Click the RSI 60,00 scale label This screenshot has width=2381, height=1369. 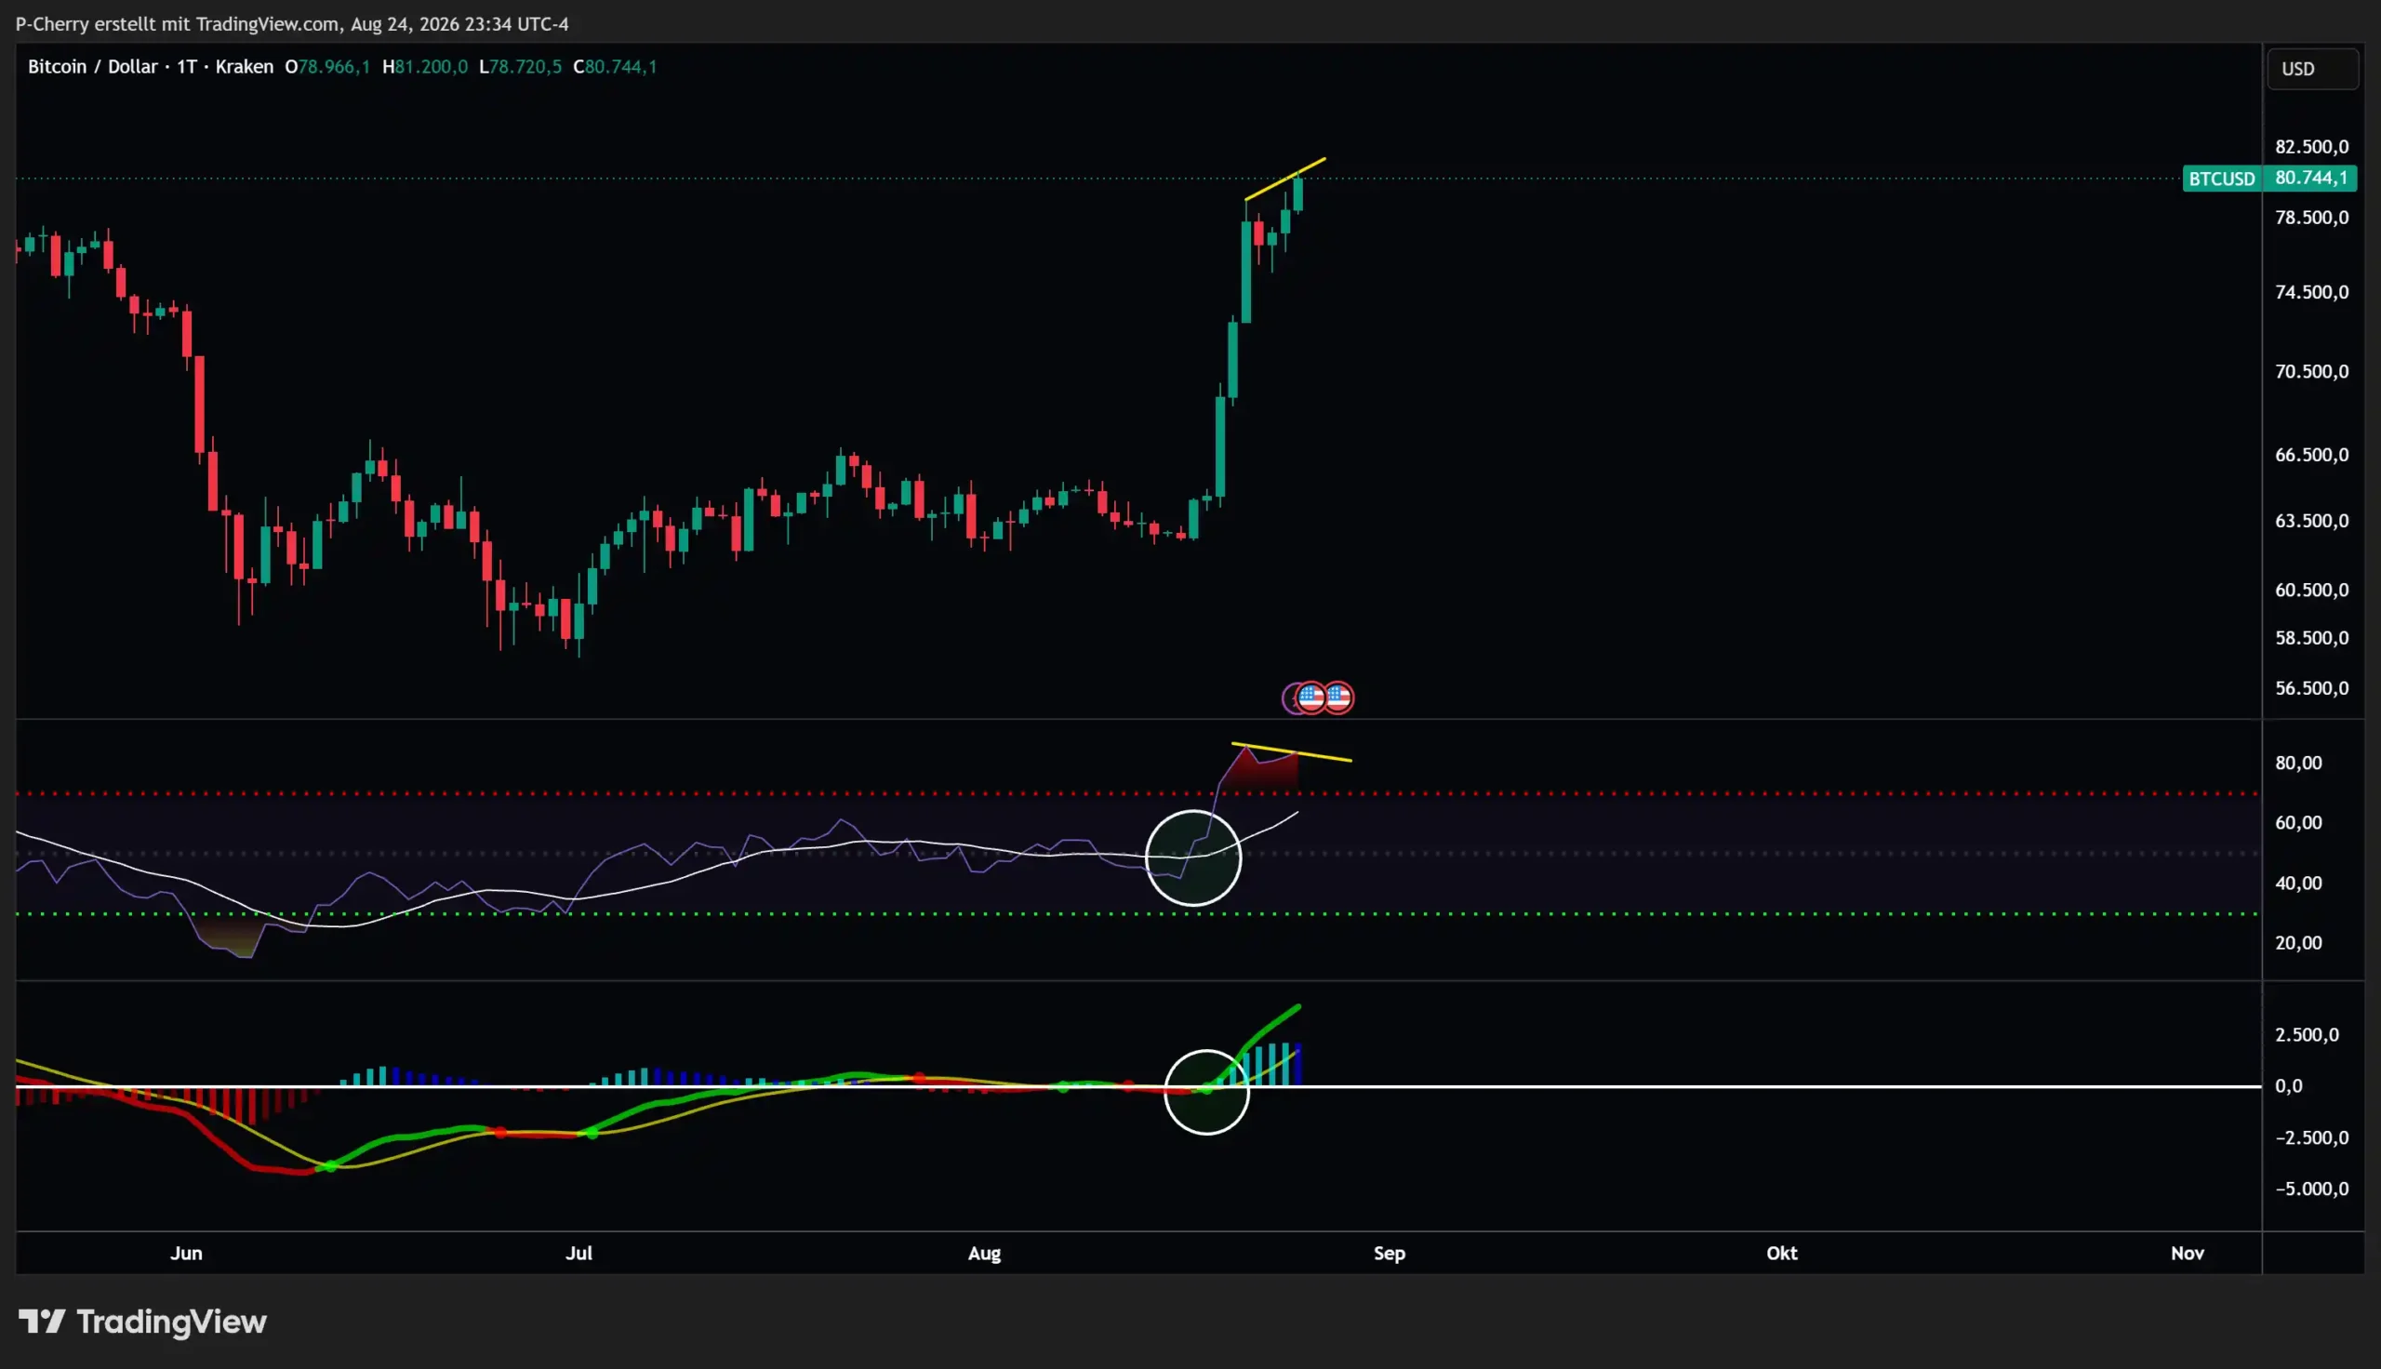point(2298,823)
